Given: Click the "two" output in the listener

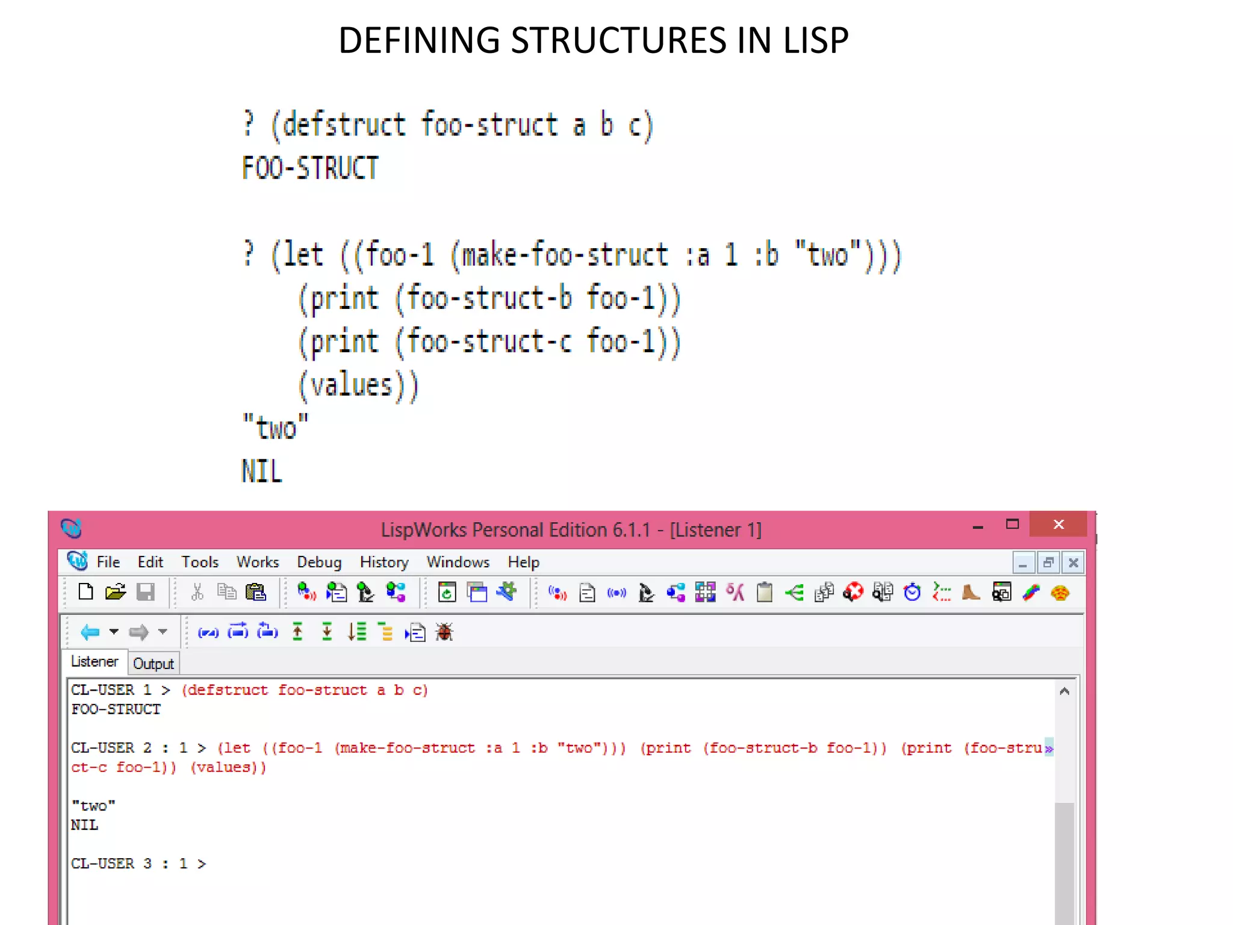Looking at the screenshot, I should [x=93, y=806].
